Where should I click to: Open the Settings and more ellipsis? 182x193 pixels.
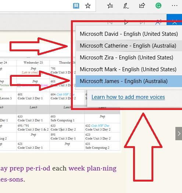point(175,6)
